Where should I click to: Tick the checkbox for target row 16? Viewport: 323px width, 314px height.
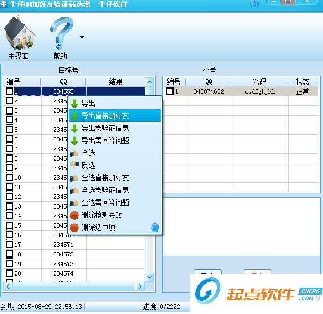pyautogui.click(x=9, y=235)
